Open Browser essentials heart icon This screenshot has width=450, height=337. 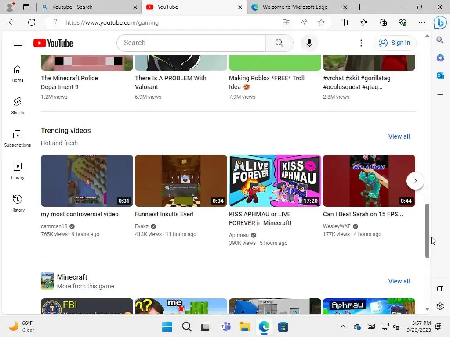(403, 22)
